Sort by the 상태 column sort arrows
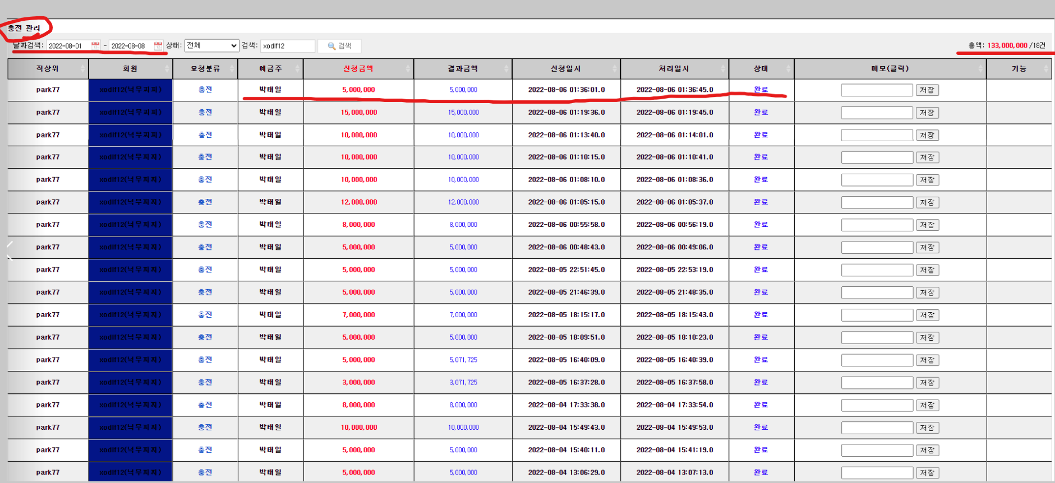1055x483 pixels. (789, 68)
